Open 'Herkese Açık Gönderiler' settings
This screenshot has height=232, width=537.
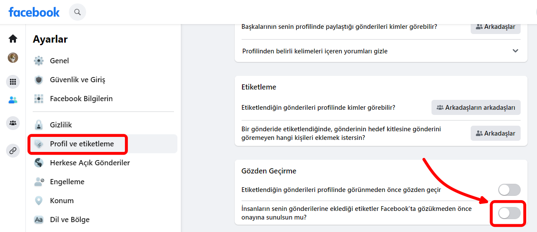(x=90, y=163)
